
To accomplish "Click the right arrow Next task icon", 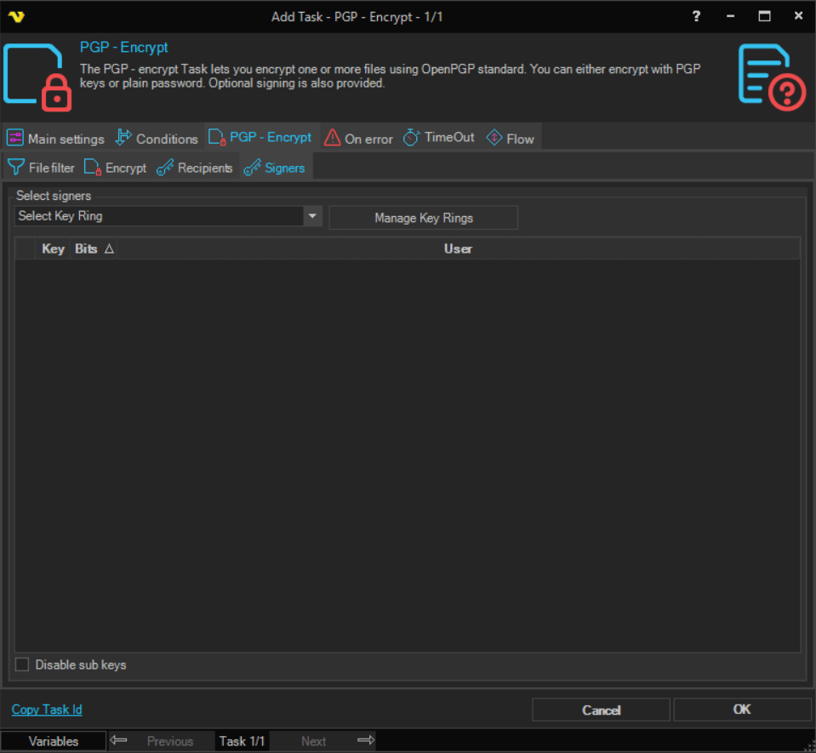I will (x=366, y=740).
